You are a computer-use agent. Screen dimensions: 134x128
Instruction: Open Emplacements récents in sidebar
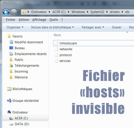(x=31, y=54)
